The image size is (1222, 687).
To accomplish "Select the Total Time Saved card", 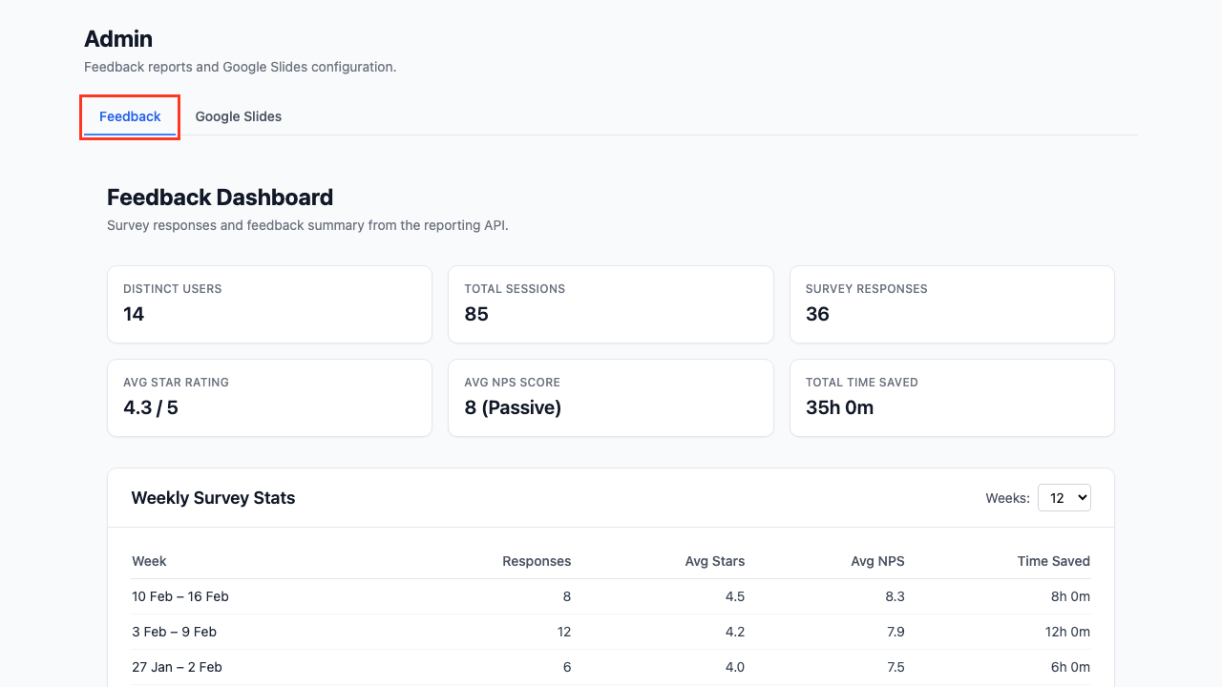I will [x=951, y=397].
